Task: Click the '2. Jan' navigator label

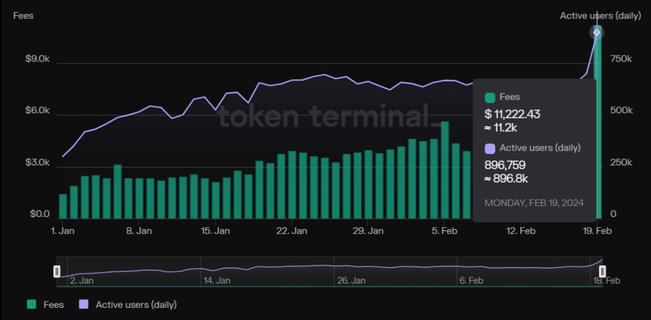Action: click(81, 281)
